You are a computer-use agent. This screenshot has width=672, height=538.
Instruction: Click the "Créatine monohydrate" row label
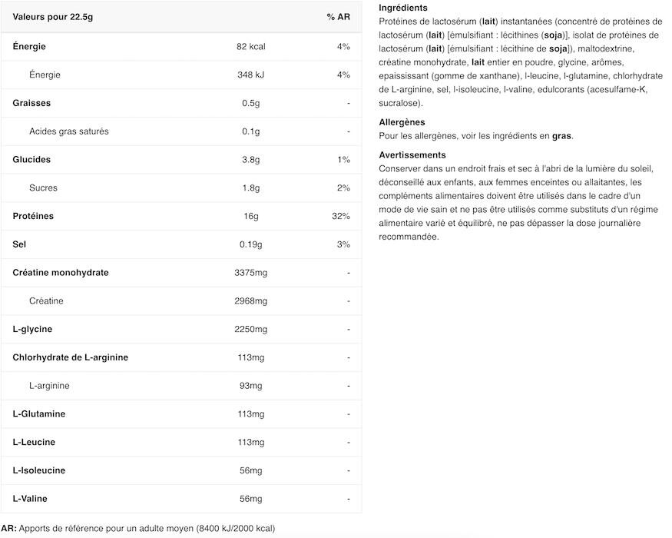(61, 273)
